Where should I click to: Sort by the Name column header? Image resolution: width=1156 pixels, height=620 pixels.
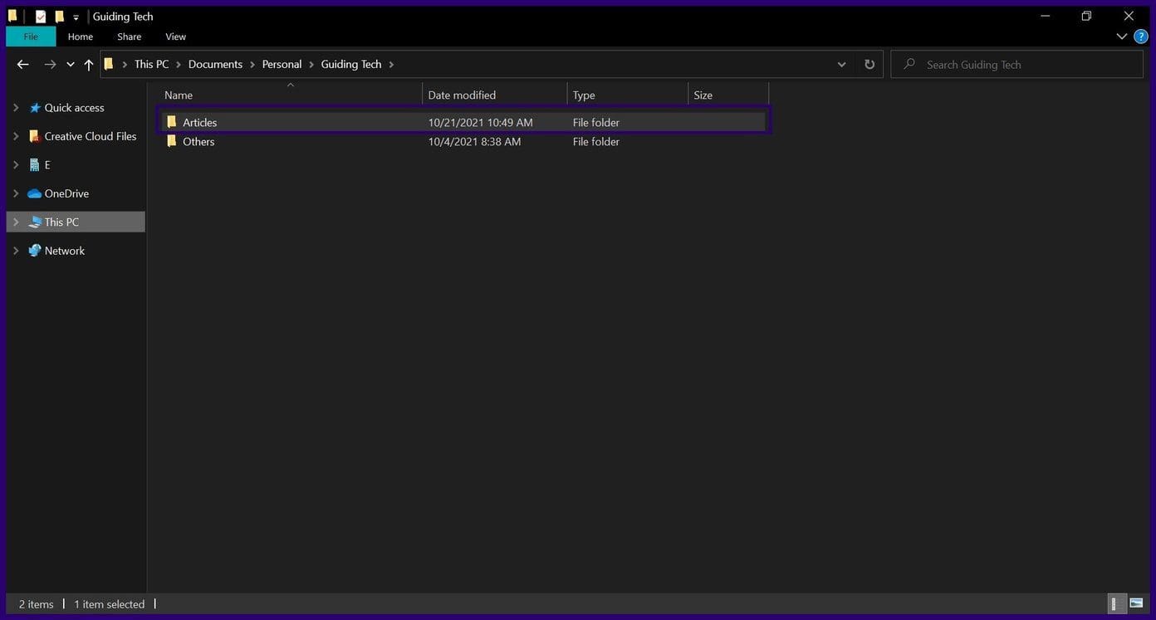pos(290,95)
